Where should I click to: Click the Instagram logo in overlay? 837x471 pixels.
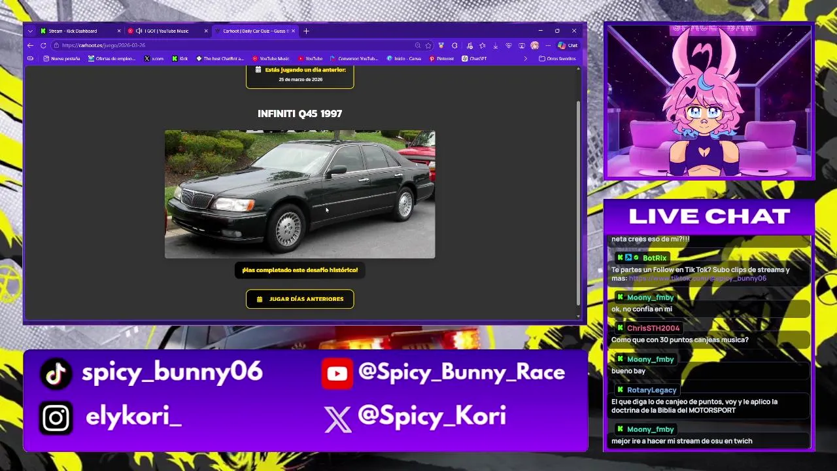[56, 419]
